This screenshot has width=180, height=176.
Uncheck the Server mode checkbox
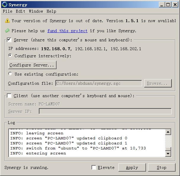[x=9, y=40]
